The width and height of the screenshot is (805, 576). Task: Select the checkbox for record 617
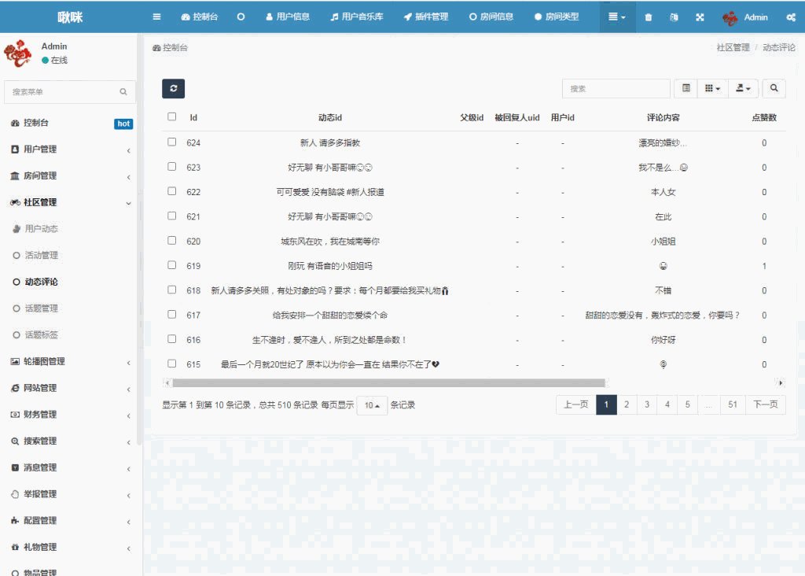(171, 315)
